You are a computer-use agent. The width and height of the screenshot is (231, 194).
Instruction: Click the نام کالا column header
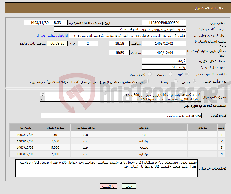click(x=144, y=128)
